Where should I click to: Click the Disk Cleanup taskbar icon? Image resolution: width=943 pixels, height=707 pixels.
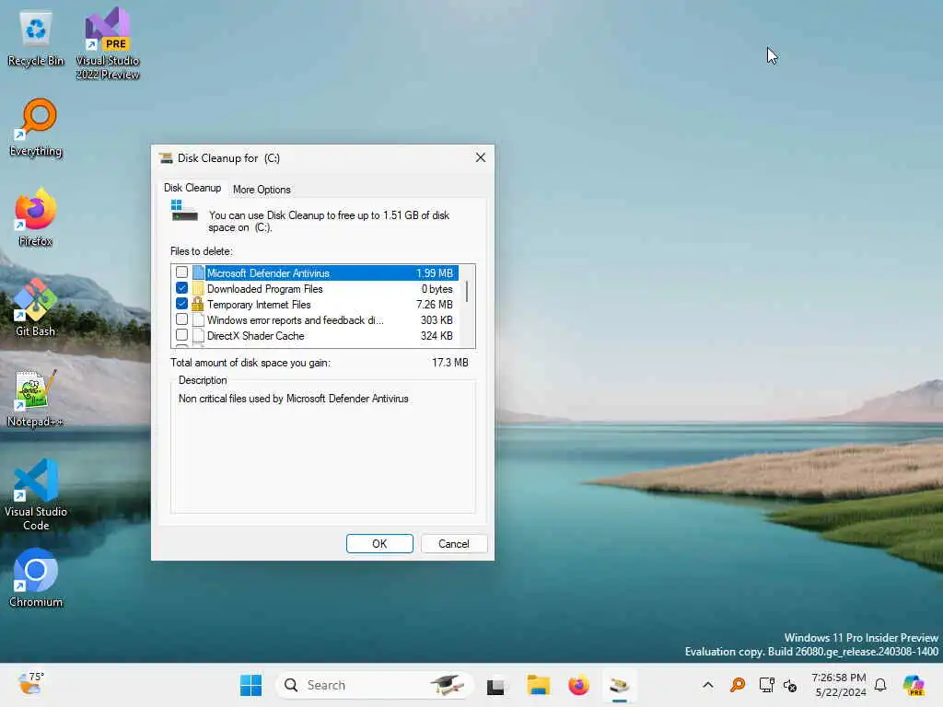tap(620, 685)
